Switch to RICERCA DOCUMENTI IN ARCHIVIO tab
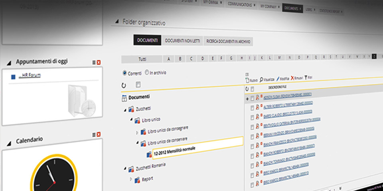The width and height of the screenshot is (383, 191). point(228,41)
